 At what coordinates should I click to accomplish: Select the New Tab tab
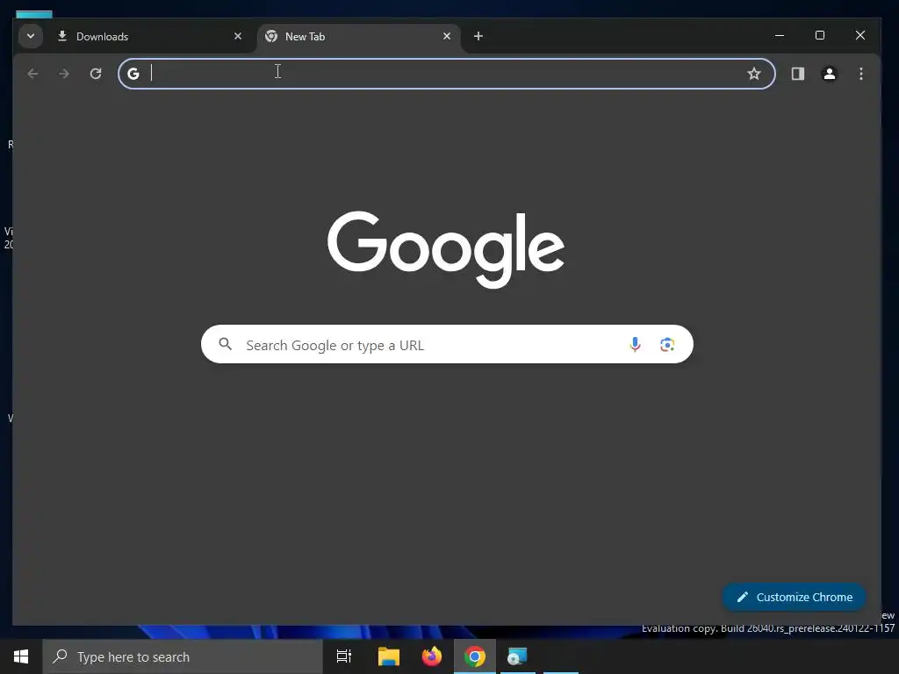click(359, 37)
